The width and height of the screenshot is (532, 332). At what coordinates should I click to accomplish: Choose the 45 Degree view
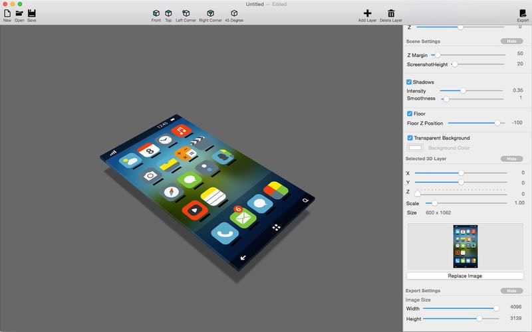[234, 15]
